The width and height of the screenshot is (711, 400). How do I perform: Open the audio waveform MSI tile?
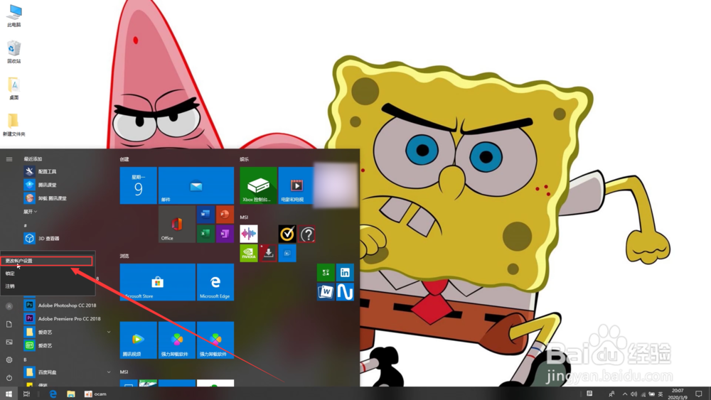click(248, 234)
